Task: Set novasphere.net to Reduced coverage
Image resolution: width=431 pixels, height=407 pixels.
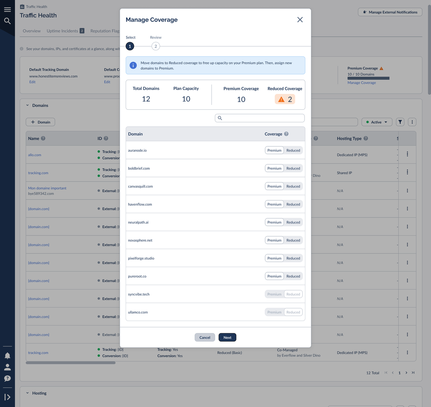Action: [293, 240]
